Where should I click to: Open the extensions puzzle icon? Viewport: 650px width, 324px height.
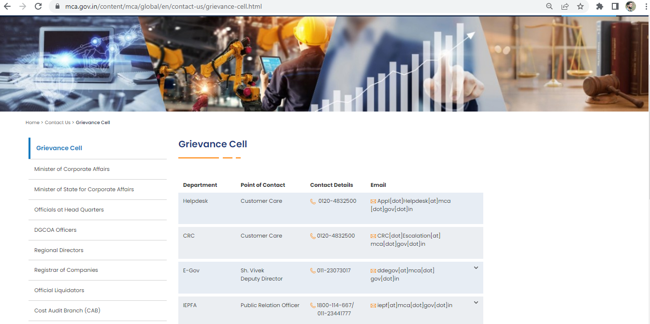pos(600,6)
